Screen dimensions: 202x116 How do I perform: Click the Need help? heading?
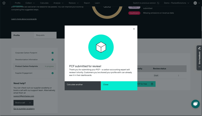(x=20, y=83)
